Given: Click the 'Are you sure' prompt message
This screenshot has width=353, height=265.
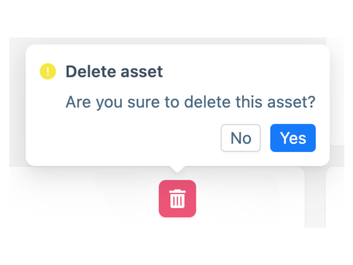Looking at the screenshot, I should tap(191, 102).
